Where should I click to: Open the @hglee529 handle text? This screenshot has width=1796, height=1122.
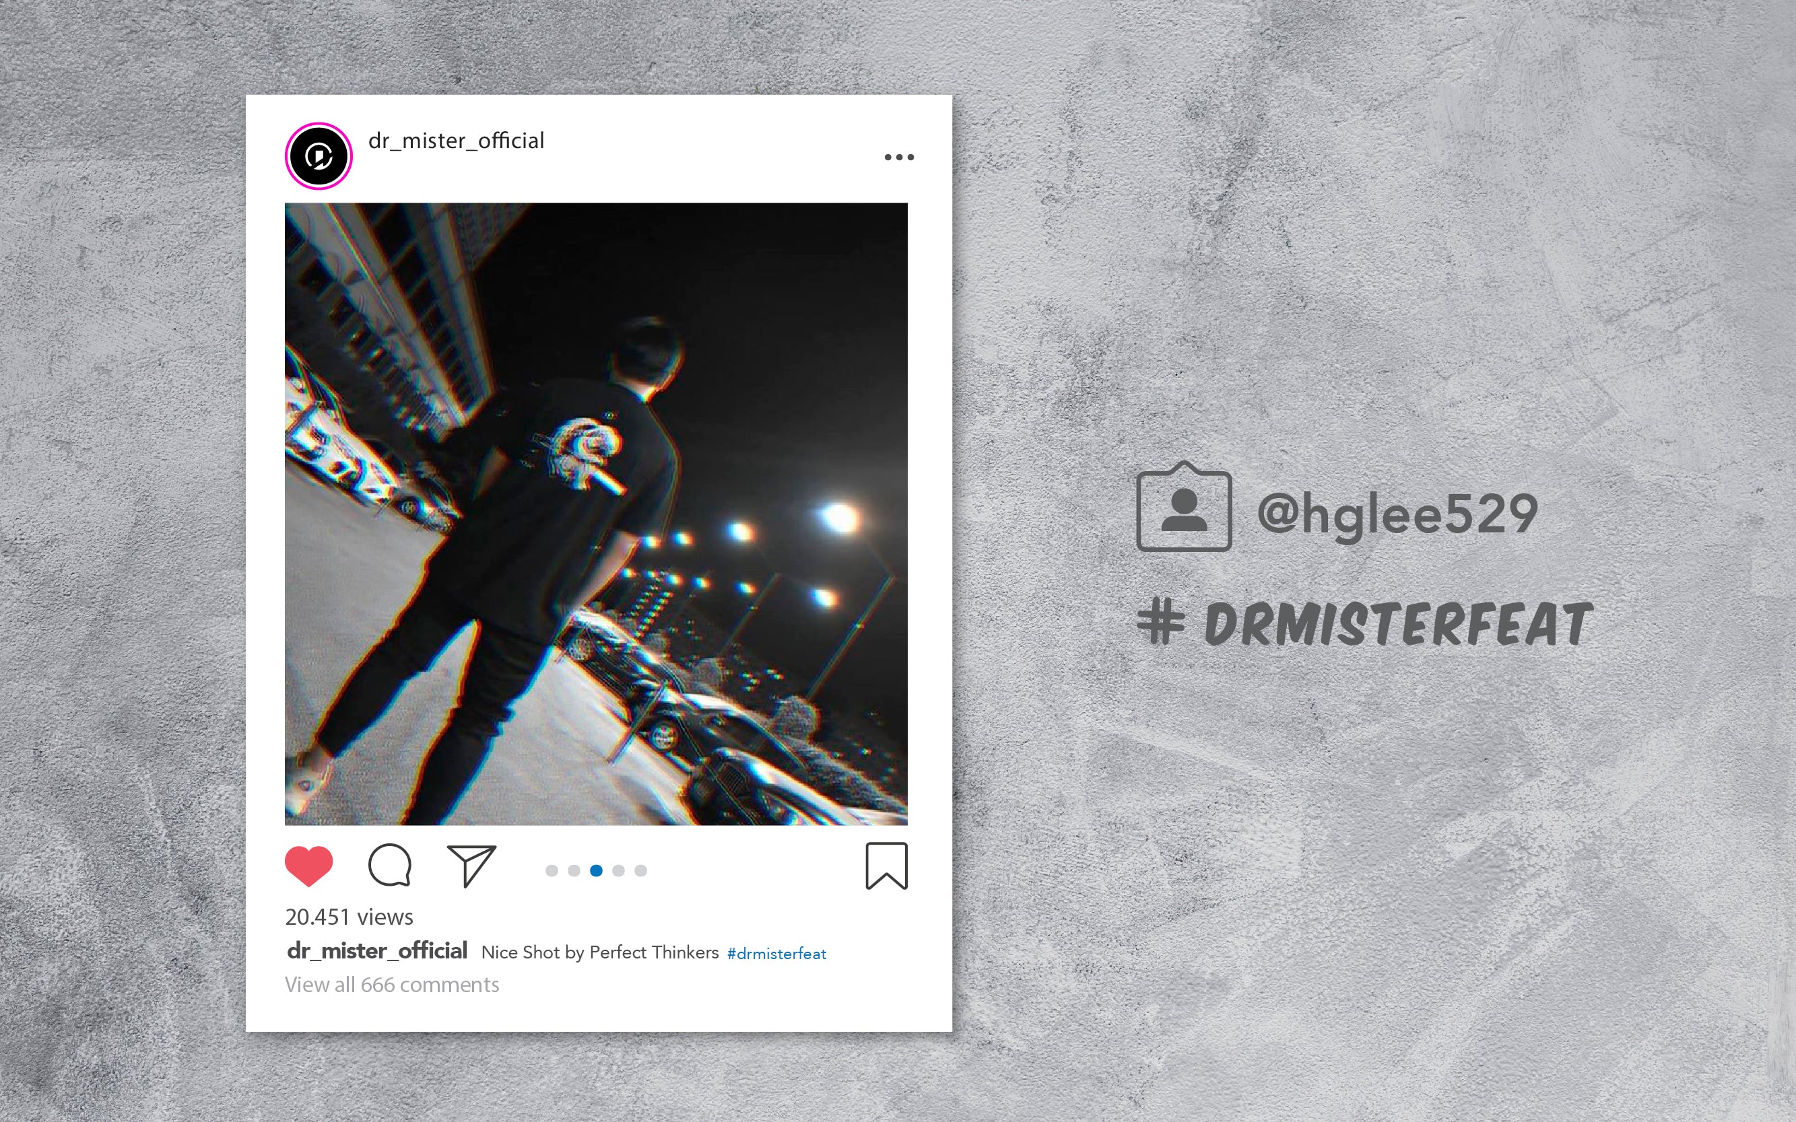tap(1397, 514)
